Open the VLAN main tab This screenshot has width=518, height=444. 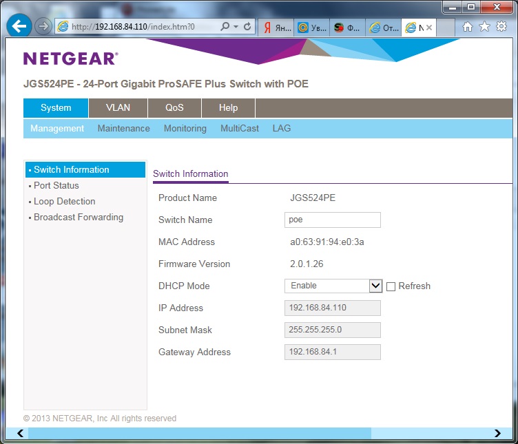coord(118,107)
